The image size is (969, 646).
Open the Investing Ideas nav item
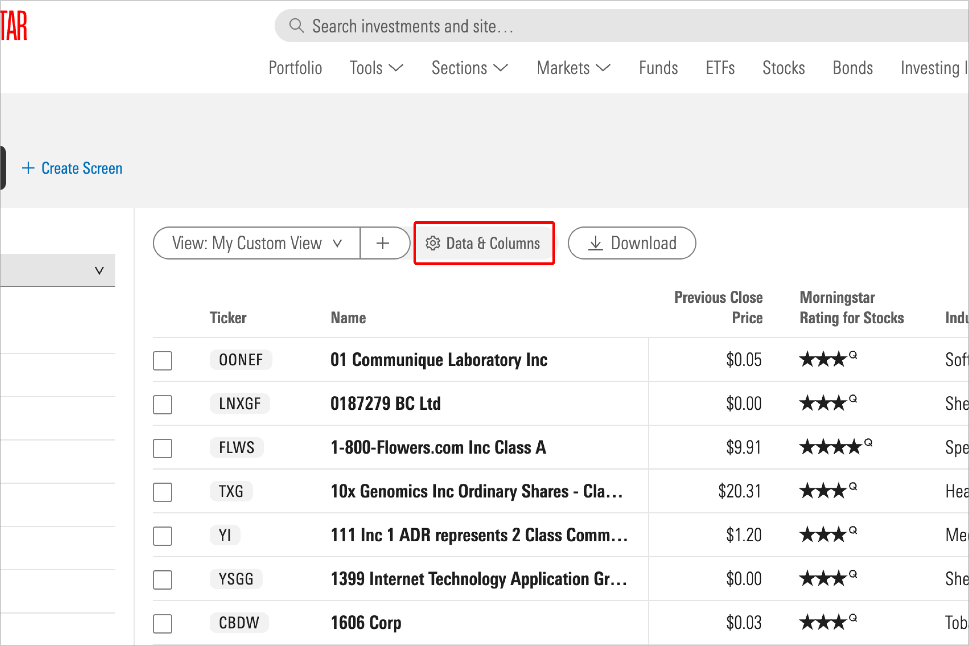pyautogui.click(x=934, y=68)
